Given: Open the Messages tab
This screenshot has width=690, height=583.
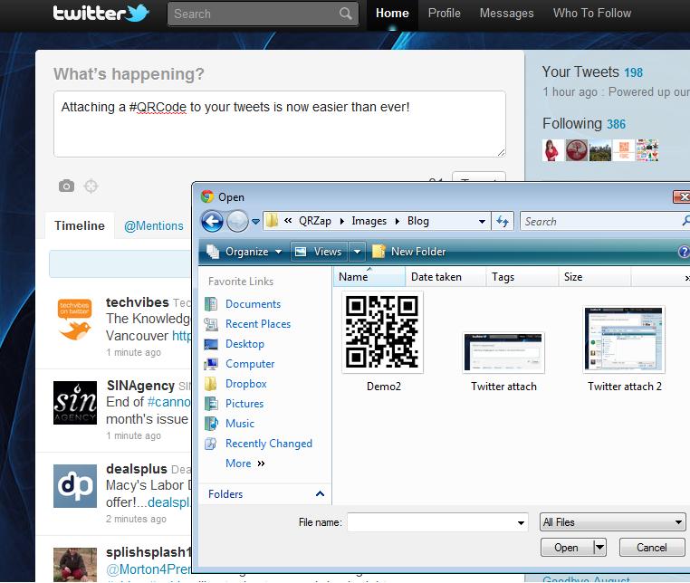Looking at the screenshot, I should [x=506, y=14].
